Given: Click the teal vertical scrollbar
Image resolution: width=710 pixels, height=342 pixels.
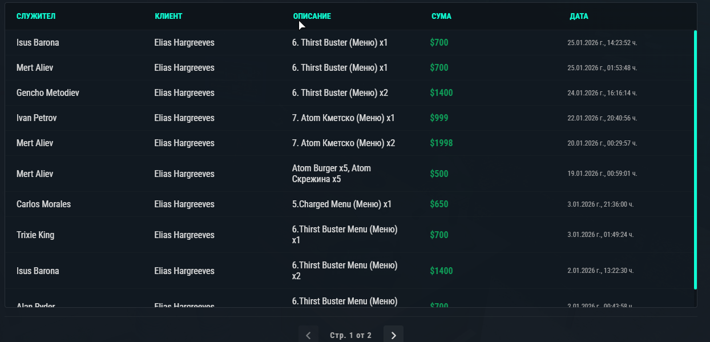Looking at the screenshot, I should click(695, 160).
